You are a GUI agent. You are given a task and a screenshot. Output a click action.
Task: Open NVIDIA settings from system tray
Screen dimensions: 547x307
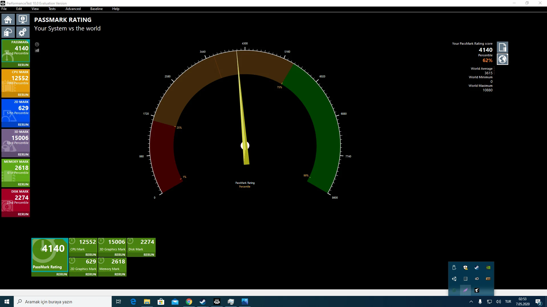tap(488, 267)
